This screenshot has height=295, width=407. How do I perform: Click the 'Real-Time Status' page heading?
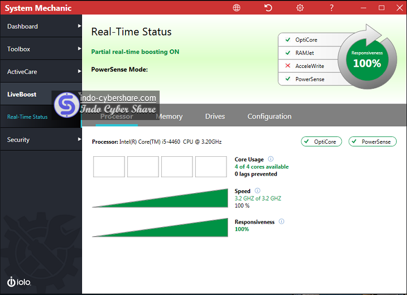131,32
